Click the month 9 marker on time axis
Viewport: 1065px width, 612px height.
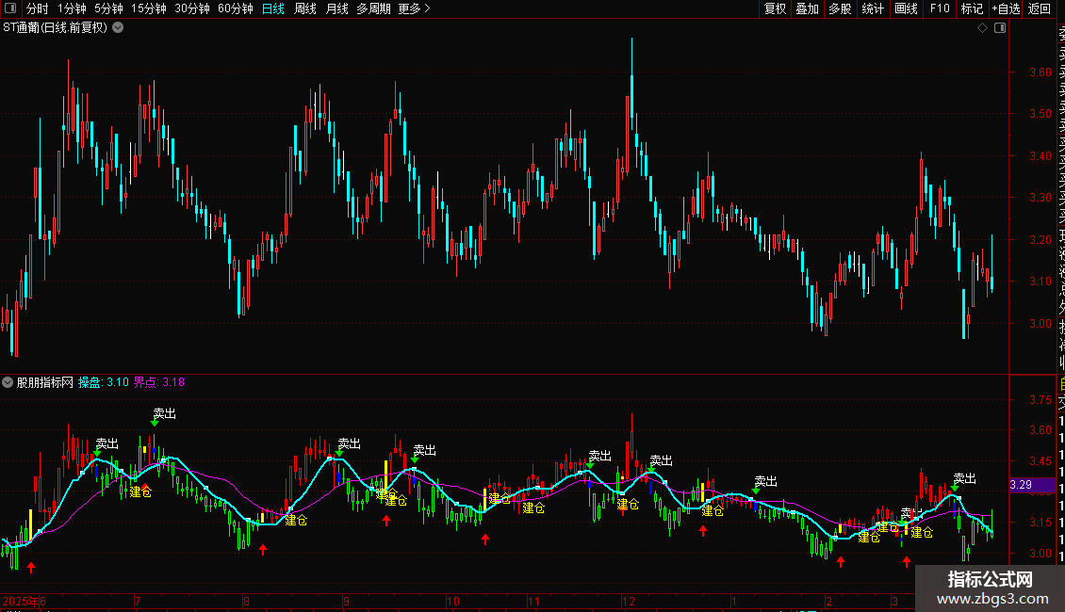[346, 601]
